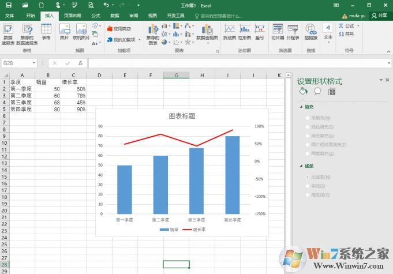
Task: Open format pane options dropdown arrow
Action: [381, 80]
